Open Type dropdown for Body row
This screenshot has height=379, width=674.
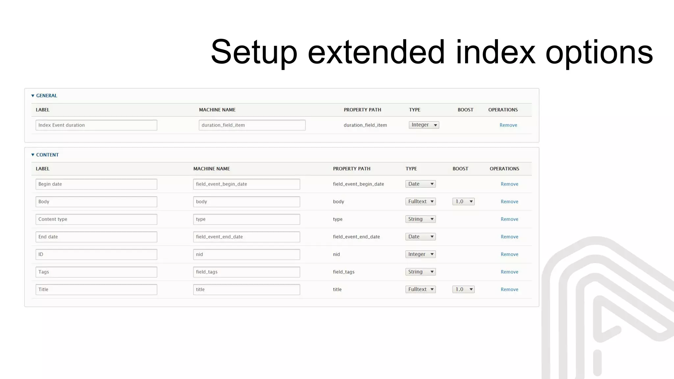point(421,201)
